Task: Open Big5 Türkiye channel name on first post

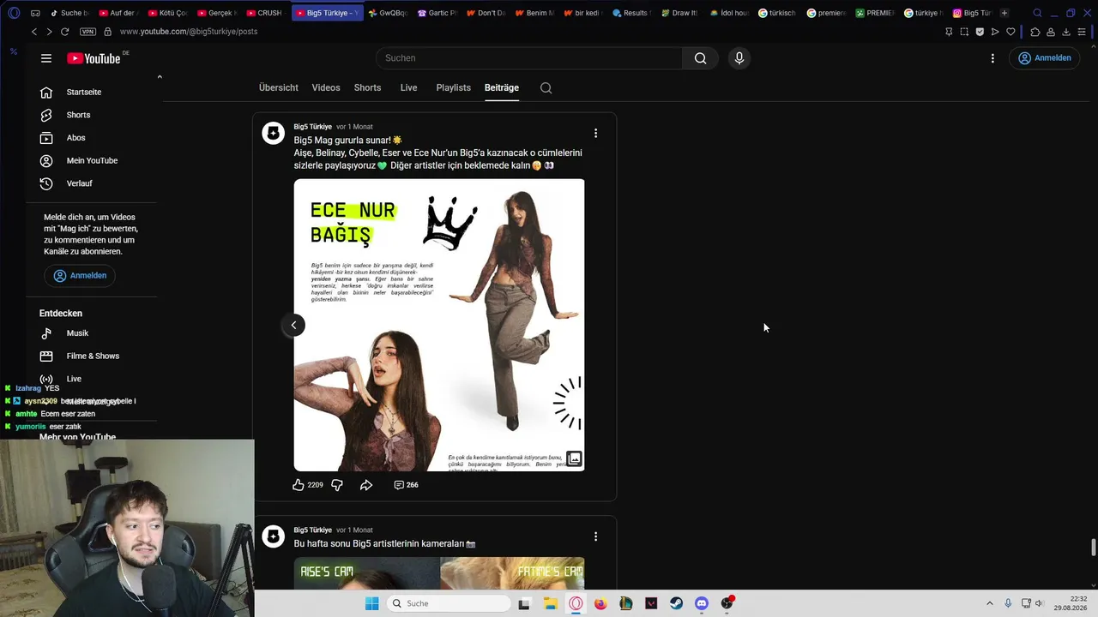Action: tap(313, 127)
